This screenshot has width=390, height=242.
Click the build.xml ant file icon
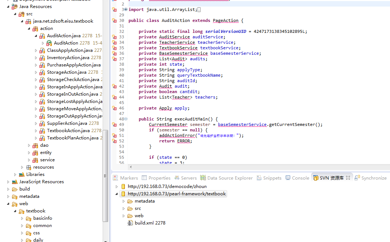(130, 223)
